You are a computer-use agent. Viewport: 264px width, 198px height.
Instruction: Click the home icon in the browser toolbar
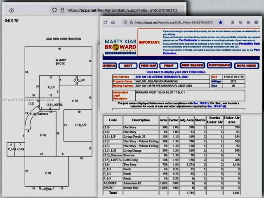click(x=11, y=10)
